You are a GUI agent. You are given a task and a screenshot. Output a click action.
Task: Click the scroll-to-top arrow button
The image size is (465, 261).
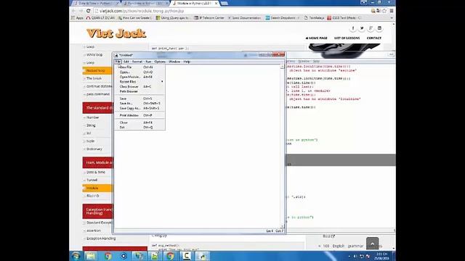click(x=373, y=244)
